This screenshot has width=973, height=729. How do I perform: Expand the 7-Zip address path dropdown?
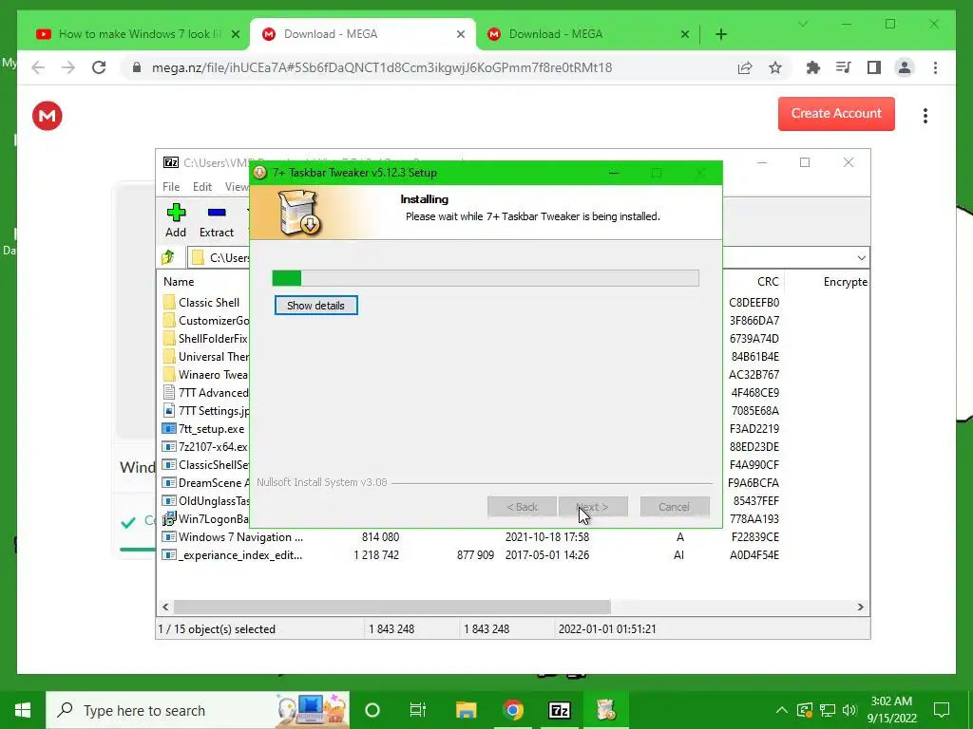pyautogui.click(x=861, y=258)
